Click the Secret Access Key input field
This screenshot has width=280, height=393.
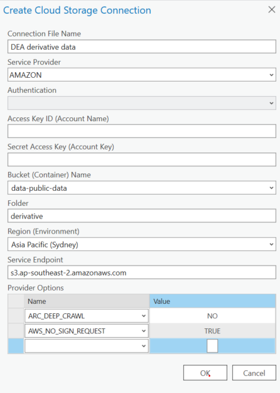tap(142, 159)
